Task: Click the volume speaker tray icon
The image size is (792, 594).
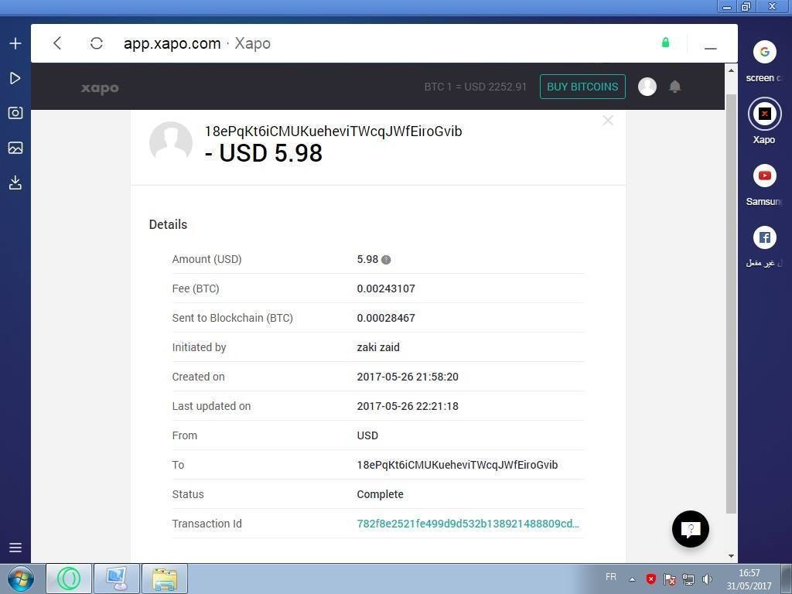Action: [707, 579]
